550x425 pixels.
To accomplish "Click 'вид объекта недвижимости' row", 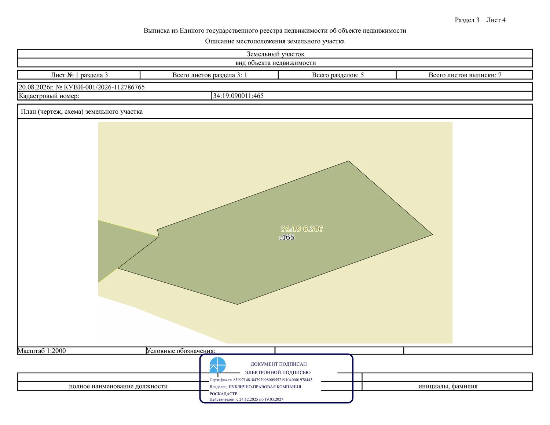I will (x=275, y=63).
